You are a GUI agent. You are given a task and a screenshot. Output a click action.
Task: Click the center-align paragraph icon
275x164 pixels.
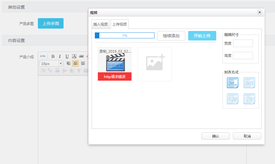[83, 63]
